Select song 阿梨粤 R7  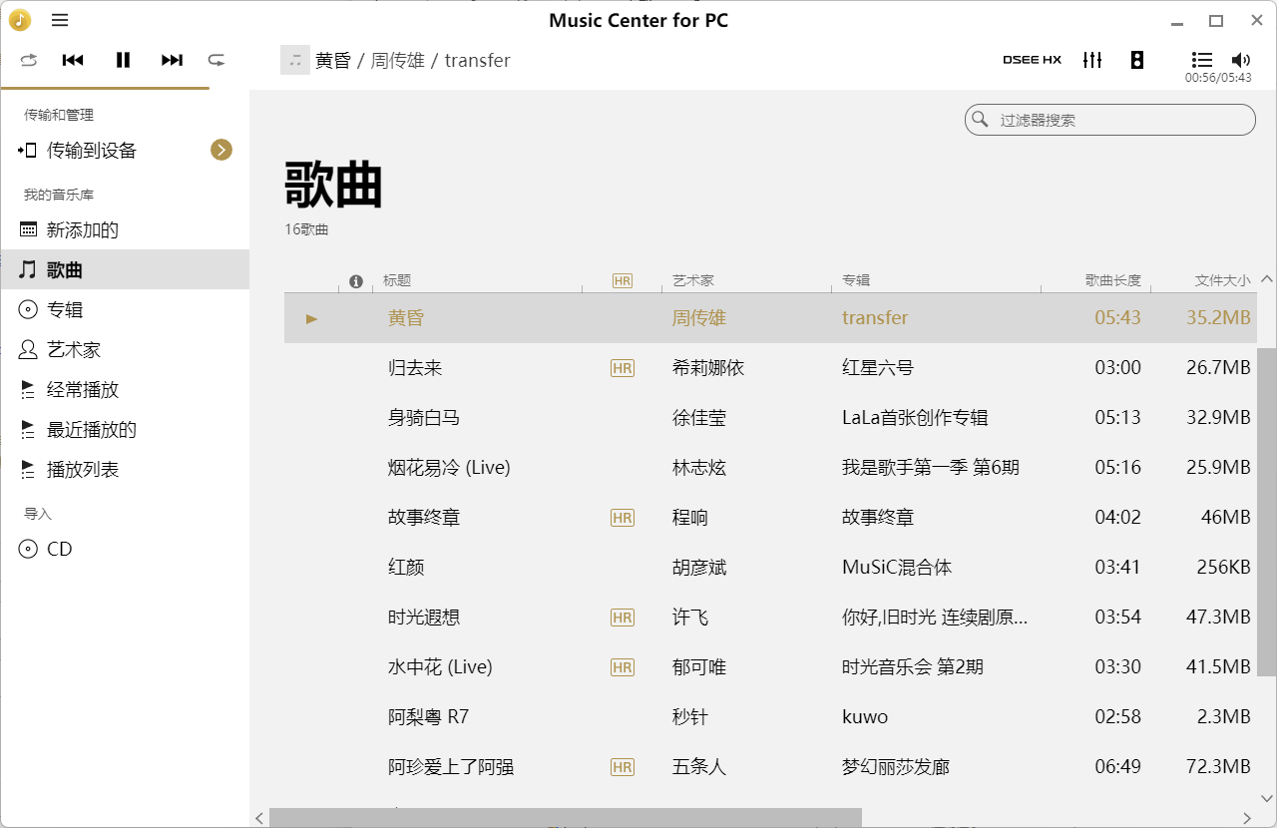coord(428,717)
